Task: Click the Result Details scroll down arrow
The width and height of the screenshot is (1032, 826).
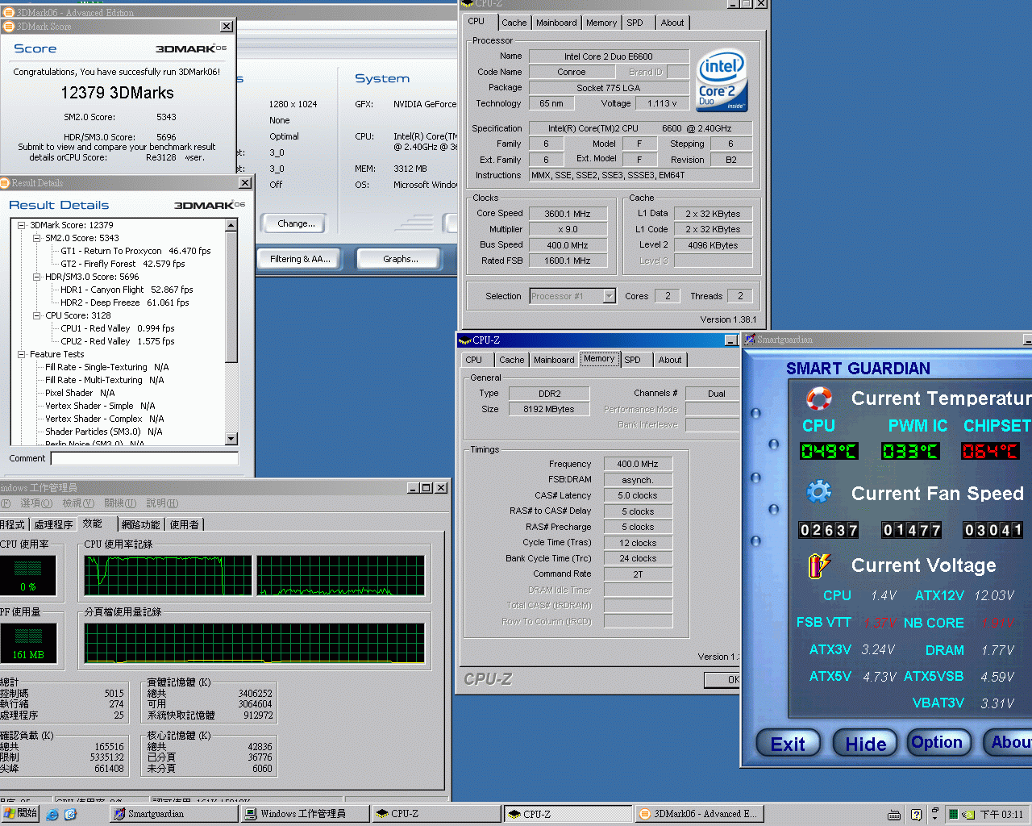Action: pyautogui.click(x=231, y=439)
